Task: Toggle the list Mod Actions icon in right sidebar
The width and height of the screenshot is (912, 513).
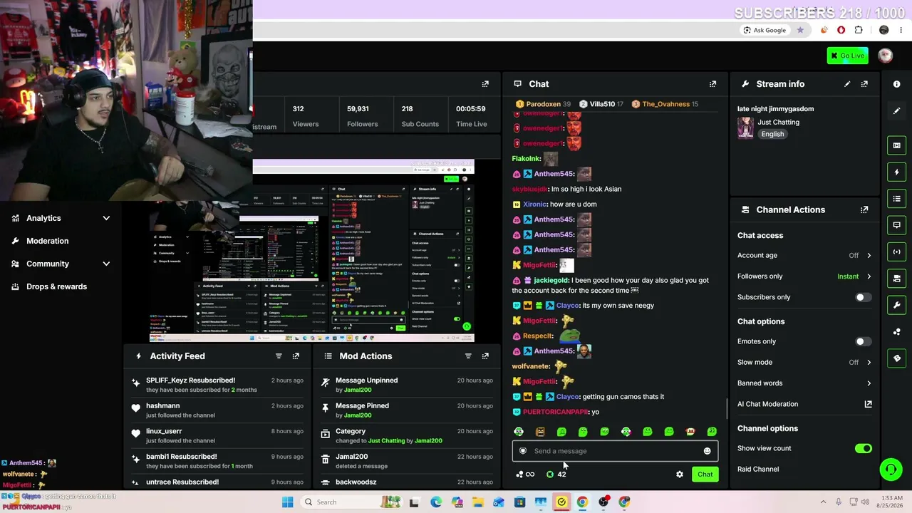Action: [896, 198]
